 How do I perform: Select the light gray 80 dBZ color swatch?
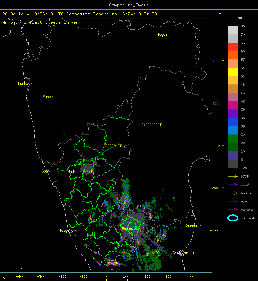pyautogui.click(x=233, y=30)
